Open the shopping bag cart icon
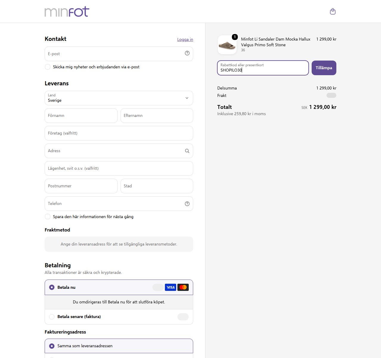Image resolution: width=381 pixels, height=358 pixels. [x=333, y=11]
